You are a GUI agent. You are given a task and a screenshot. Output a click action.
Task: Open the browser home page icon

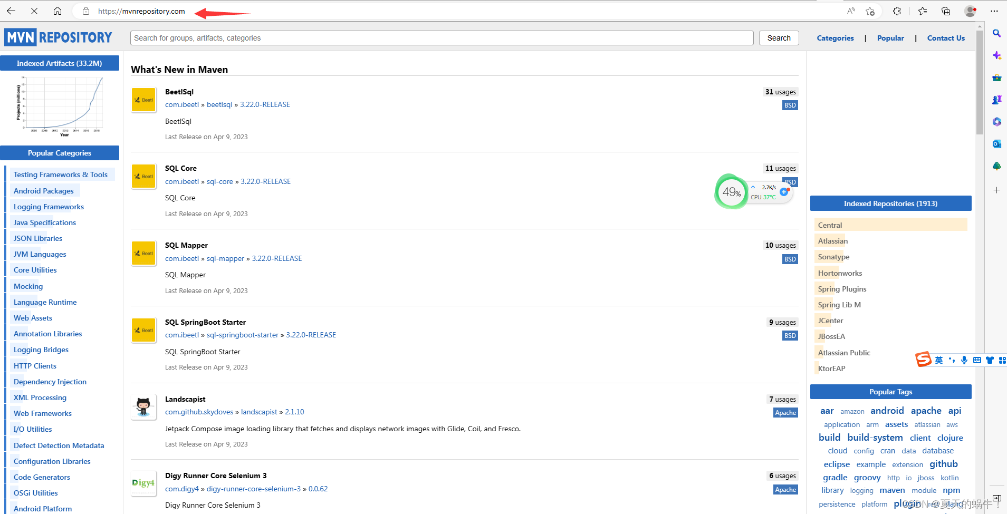pyautogui.click(x=57, y=11)
